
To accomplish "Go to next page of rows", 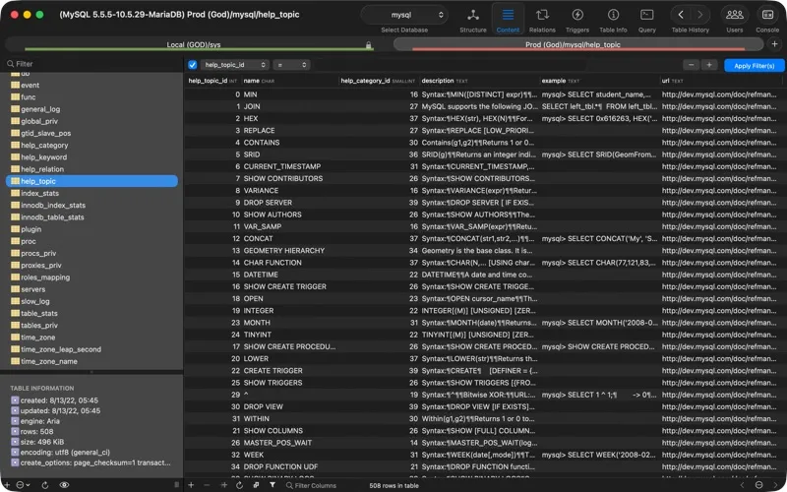I will coord(775,485).
